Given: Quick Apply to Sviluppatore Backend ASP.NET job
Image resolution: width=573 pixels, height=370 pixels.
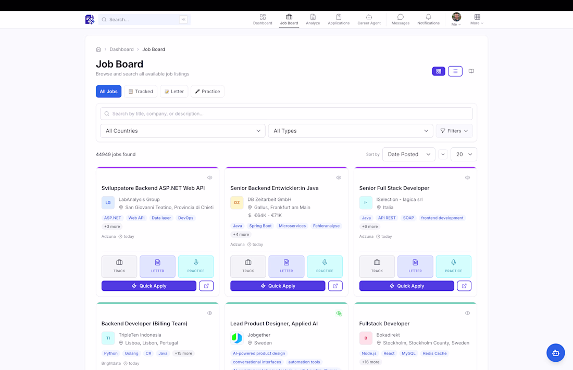Looking at the screenshot, I should click(149, 286).
